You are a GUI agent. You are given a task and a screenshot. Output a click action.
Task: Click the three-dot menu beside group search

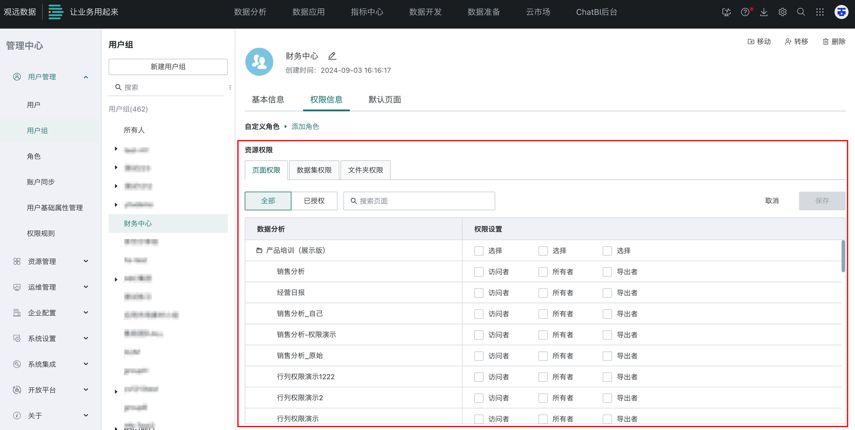coord(230,87)
